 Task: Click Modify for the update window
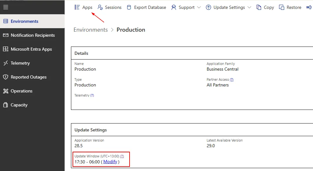[110, 161]
